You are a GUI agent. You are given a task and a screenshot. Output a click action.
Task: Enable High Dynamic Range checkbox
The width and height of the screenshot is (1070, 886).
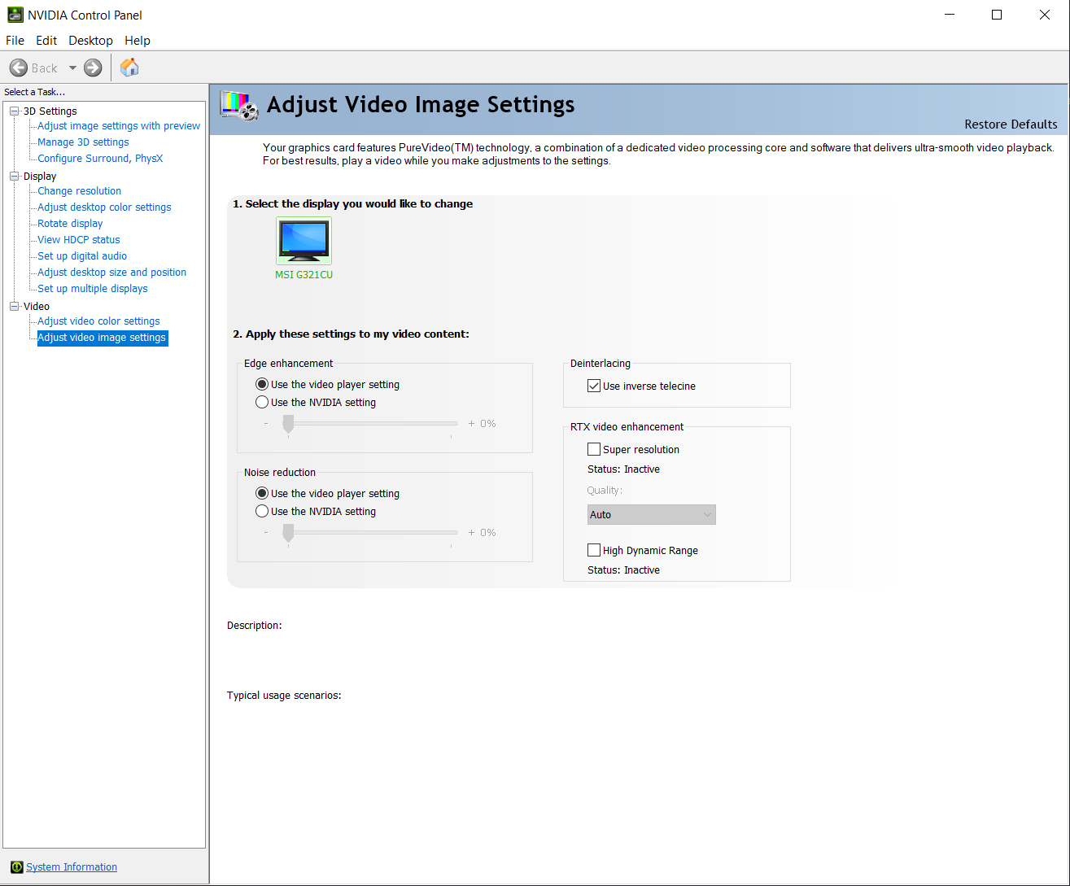pos(594,550)
